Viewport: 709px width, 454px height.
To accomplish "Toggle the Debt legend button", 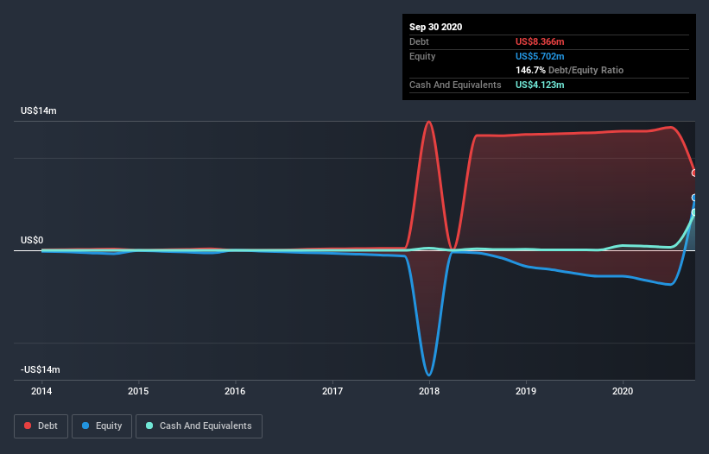I will click(x=41, y=426).
